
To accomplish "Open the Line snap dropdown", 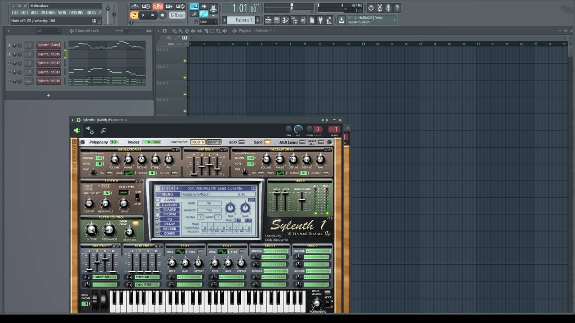I will tap(209, 22).
